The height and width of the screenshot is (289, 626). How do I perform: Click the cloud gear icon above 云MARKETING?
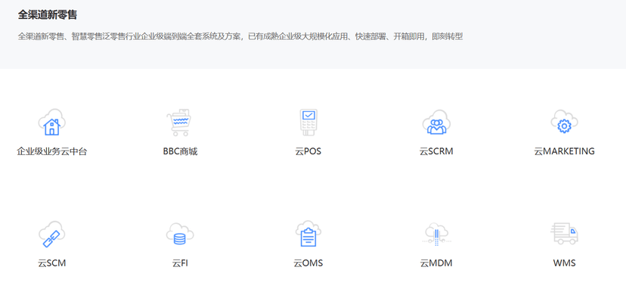tap(565, 122)
